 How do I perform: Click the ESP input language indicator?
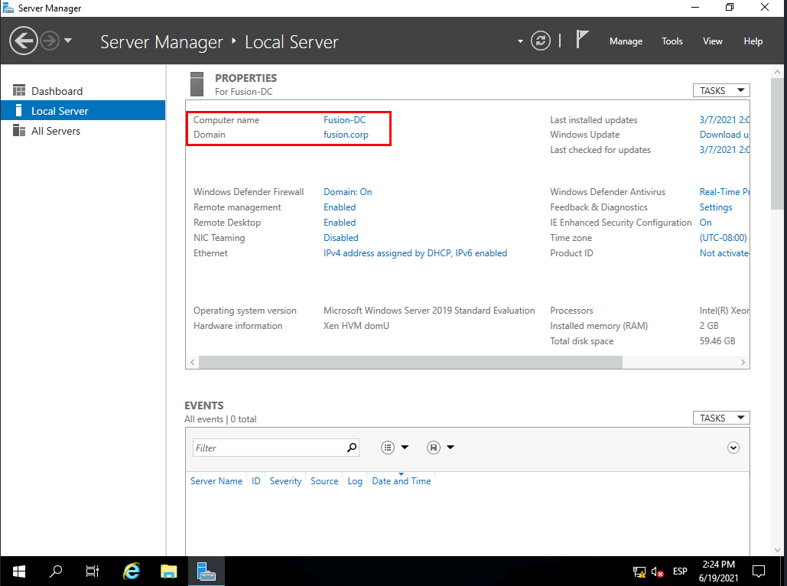[x=680, y=571]
